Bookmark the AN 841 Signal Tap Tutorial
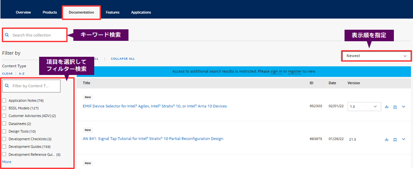Viewport: 413px width, 169px height. click(x=395, y=140)
